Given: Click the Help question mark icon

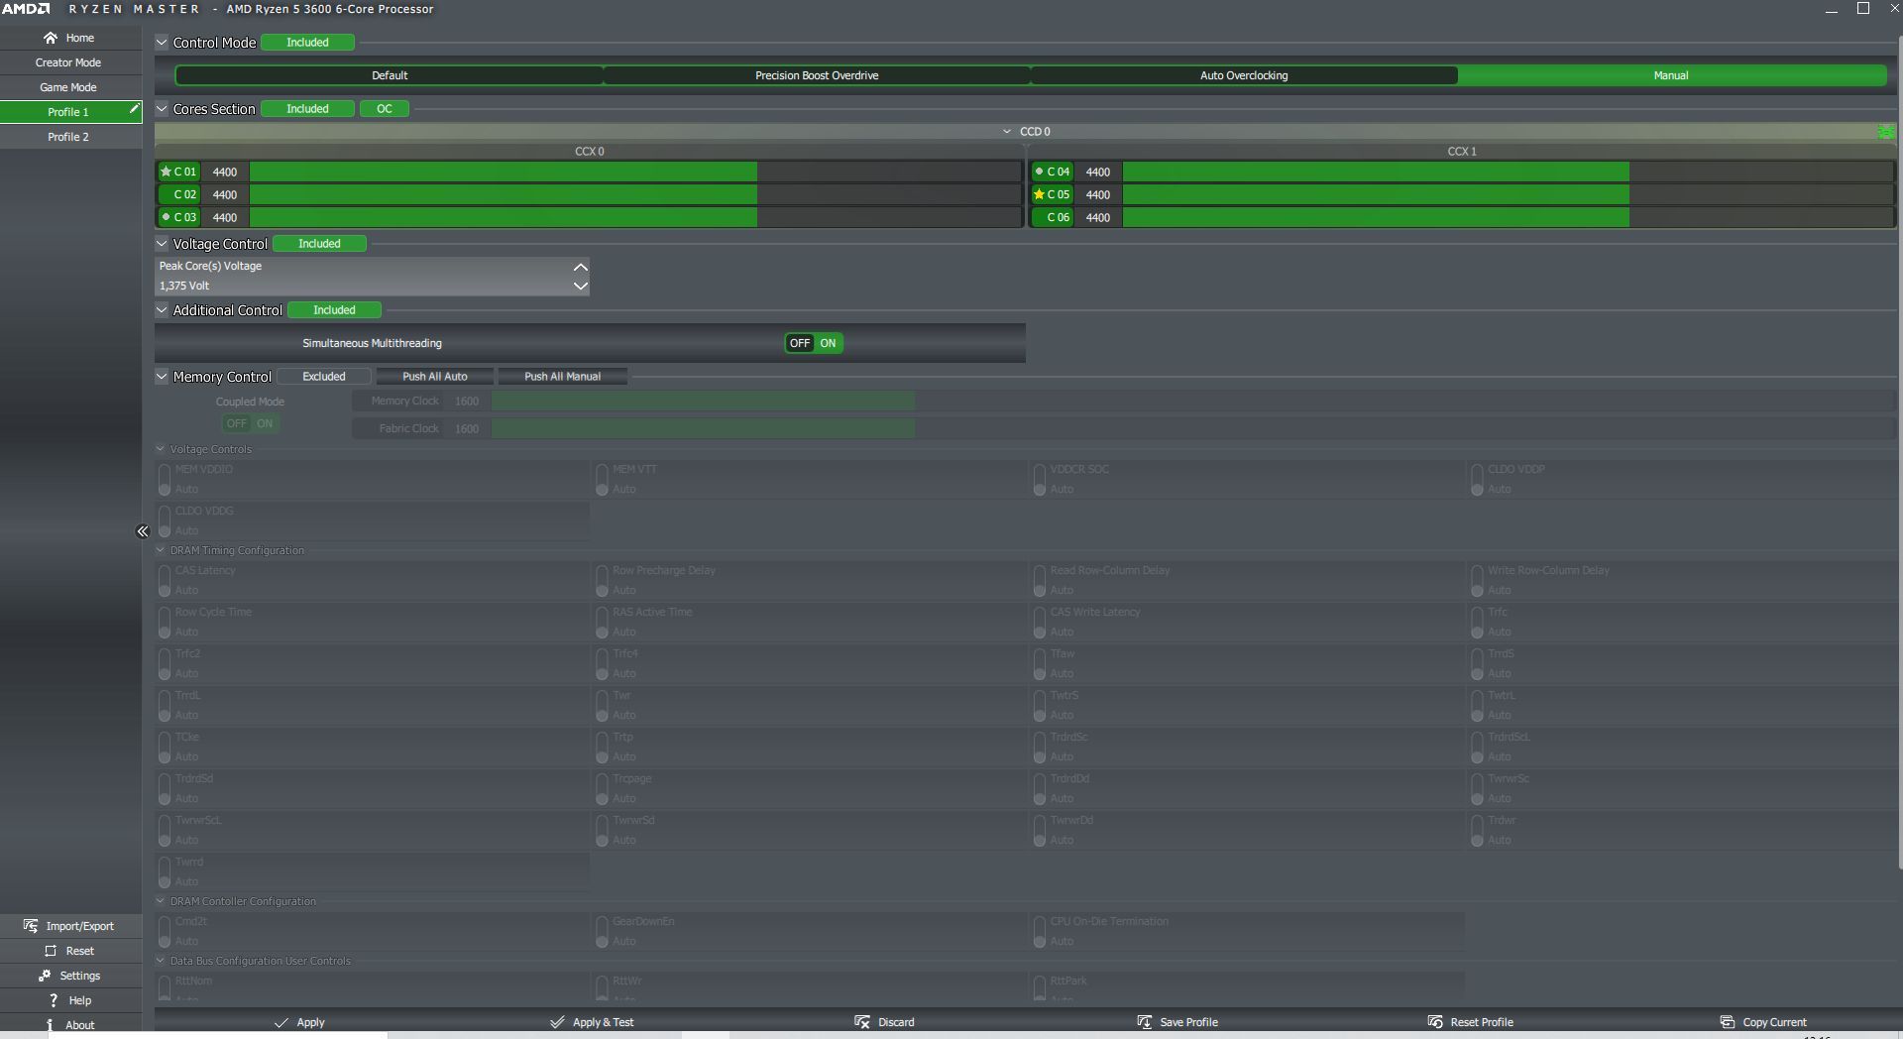Looking at the screenshot, I should click(54, 1000).
